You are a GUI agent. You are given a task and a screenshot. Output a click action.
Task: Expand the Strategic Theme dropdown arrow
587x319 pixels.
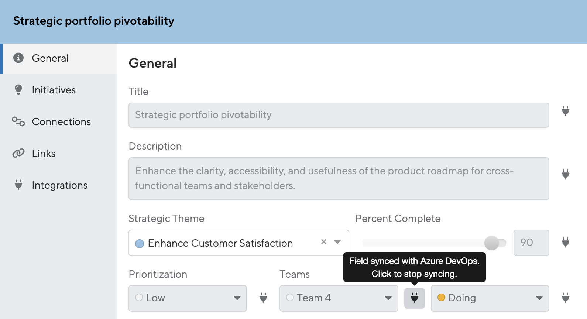tap(337, 242)
